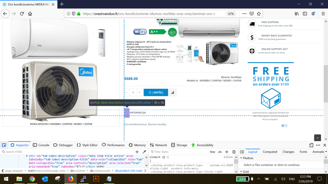
Task: Open Adobe Illustrator from taskbar
Action: coord(96,179)
